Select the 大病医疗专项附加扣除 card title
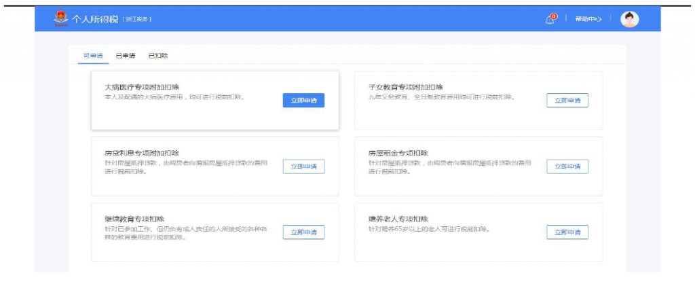 click(x=142, y=87)
